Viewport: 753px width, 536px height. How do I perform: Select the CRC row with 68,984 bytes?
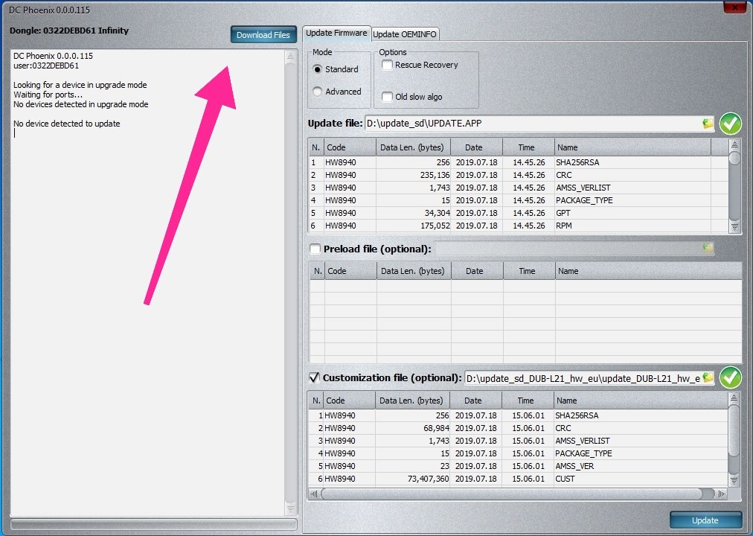[518, 428]
